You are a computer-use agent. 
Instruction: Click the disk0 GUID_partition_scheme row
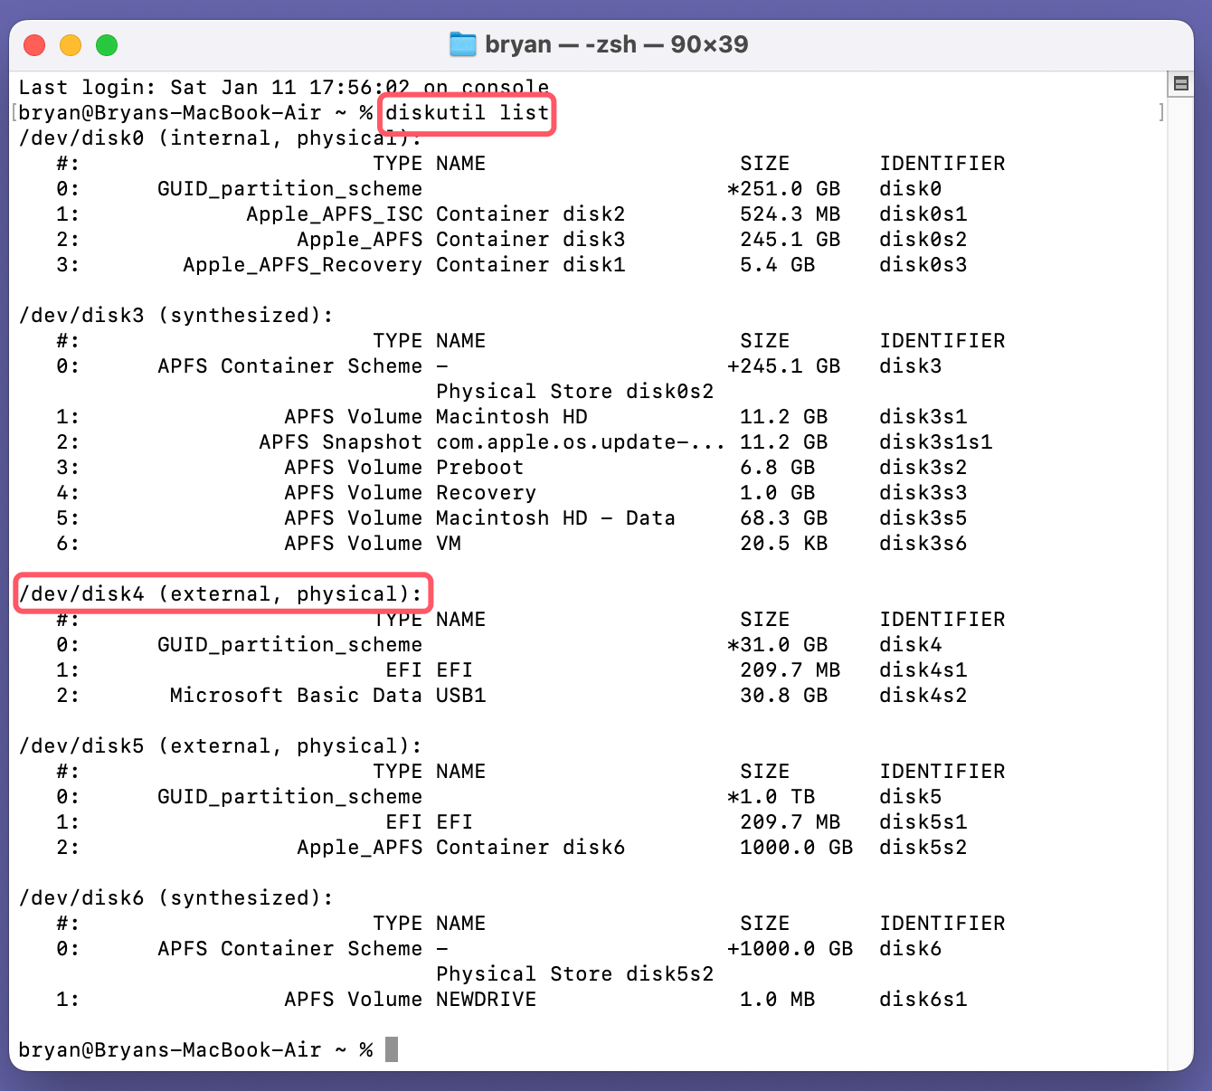tap(289, 188)
